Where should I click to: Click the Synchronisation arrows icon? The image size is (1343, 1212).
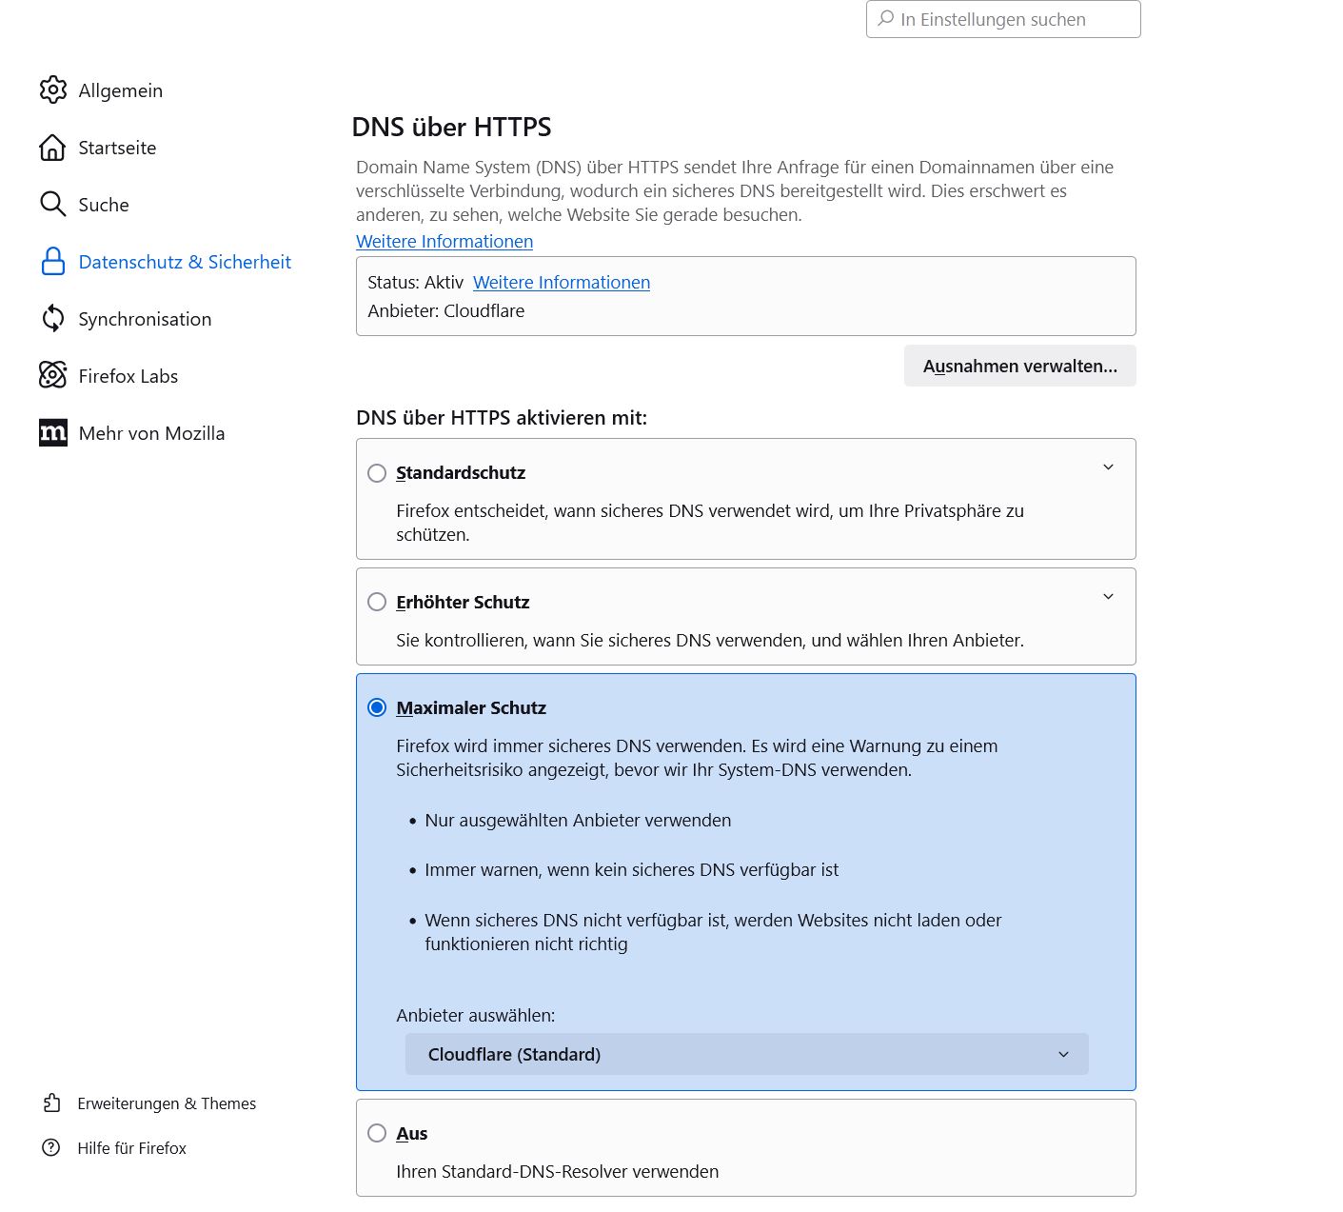(x=52, y=319)
